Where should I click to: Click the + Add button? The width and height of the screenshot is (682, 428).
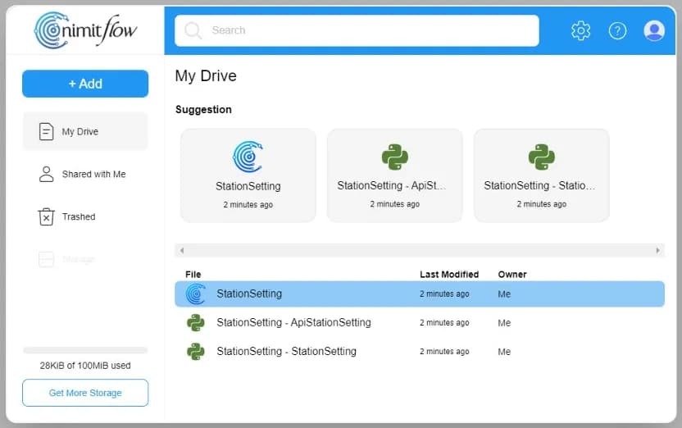coord(85,84)
